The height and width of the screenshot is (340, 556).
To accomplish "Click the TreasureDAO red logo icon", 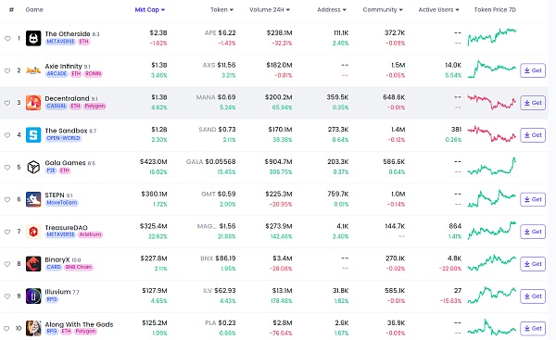I will (33, 232).
